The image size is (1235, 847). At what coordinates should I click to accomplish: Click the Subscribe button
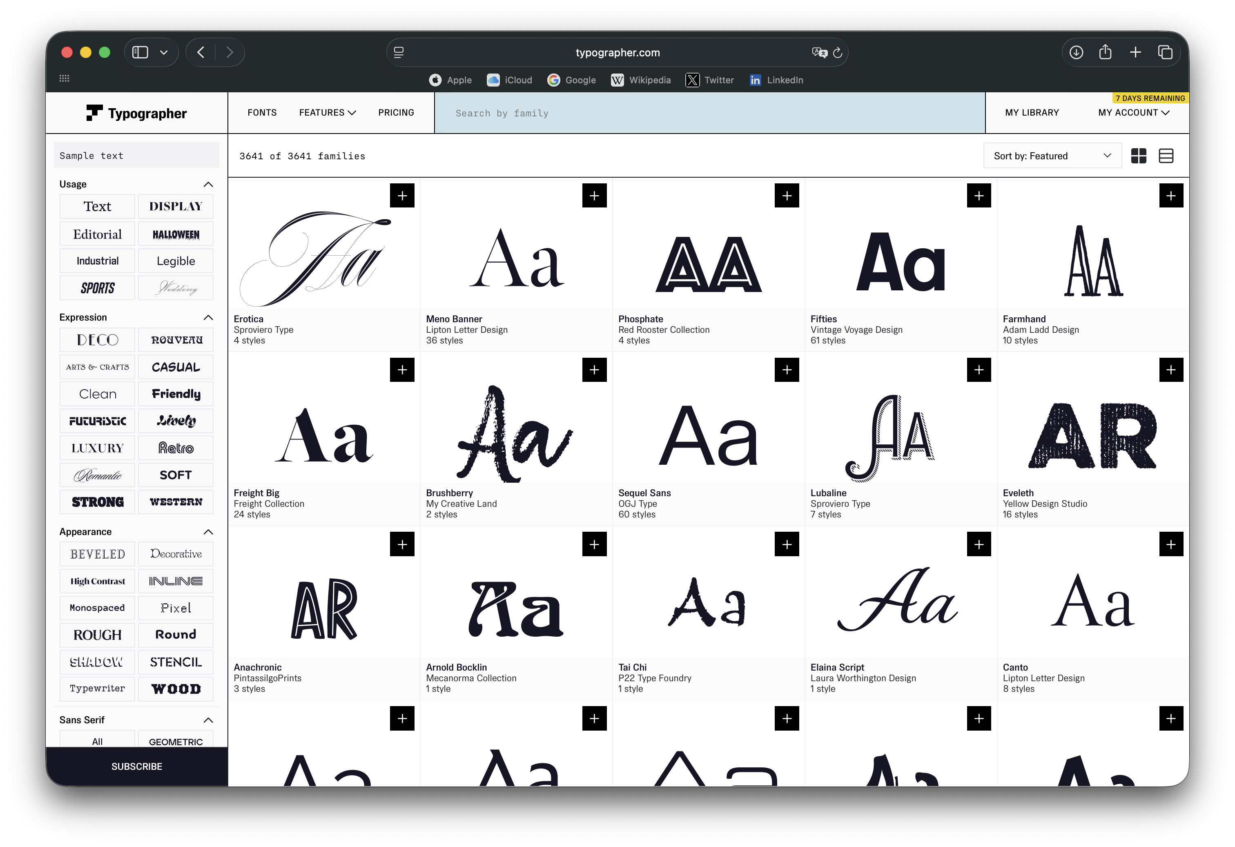pos(136,766)
